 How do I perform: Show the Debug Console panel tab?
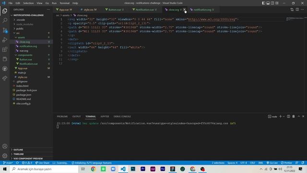click(122, 116)
